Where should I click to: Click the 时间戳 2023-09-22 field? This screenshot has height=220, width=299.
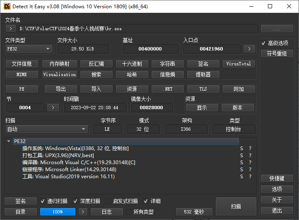click(95, 108)
